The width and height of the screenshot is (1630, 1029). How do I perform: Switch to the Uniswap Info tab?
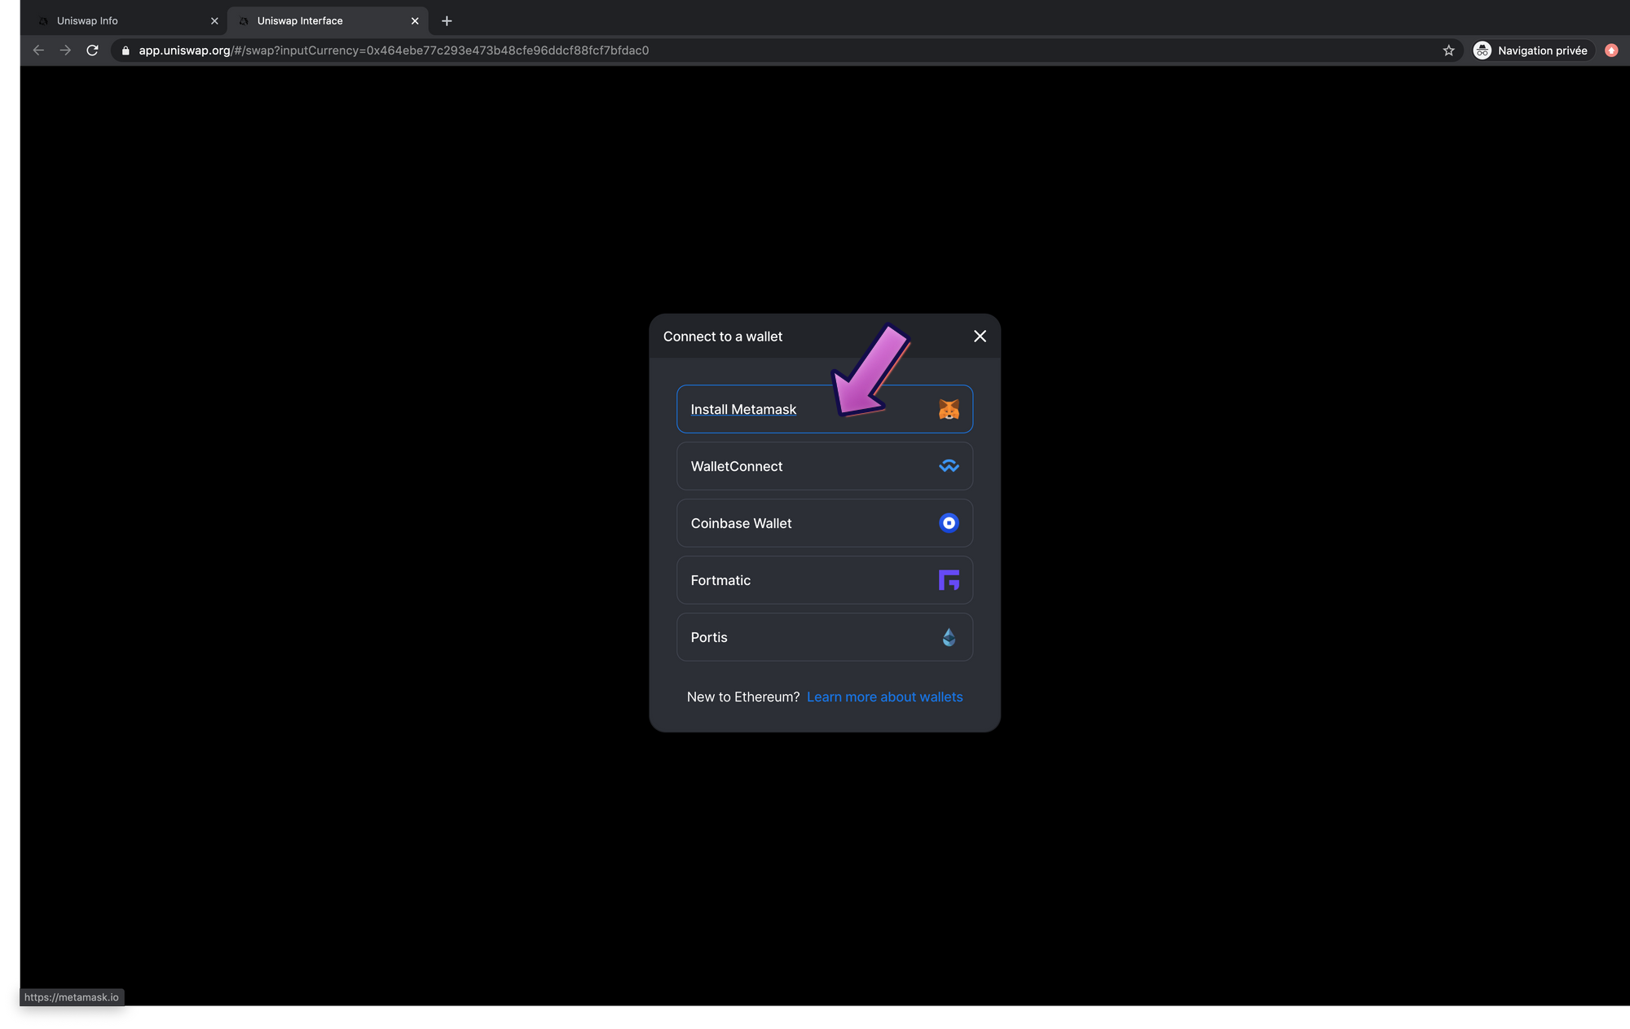click(x=126, y=21)
